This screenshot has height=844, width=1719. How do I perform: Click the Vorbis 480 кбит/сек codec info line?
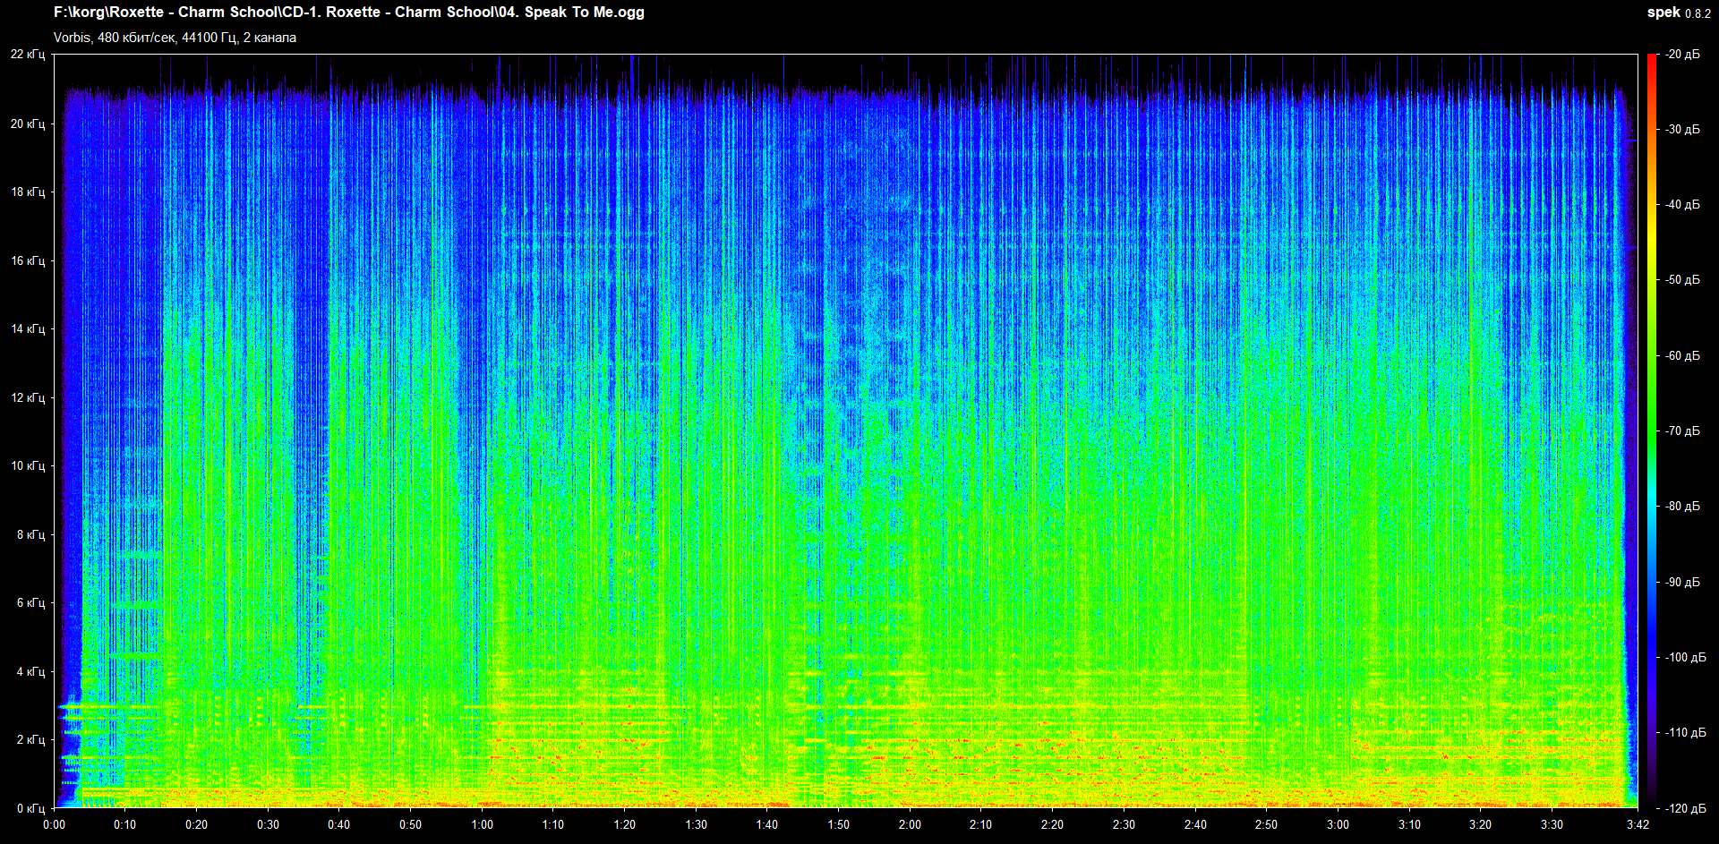tap(175, 38)
